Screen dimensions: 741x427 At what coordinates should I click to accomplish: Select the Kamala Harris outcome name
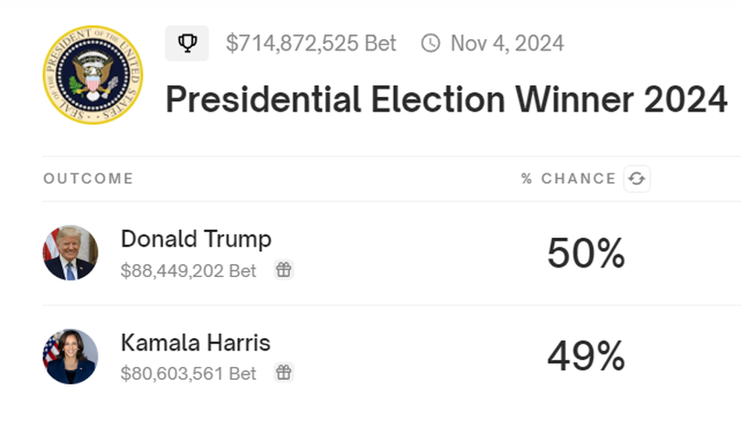tap(195, 342)
